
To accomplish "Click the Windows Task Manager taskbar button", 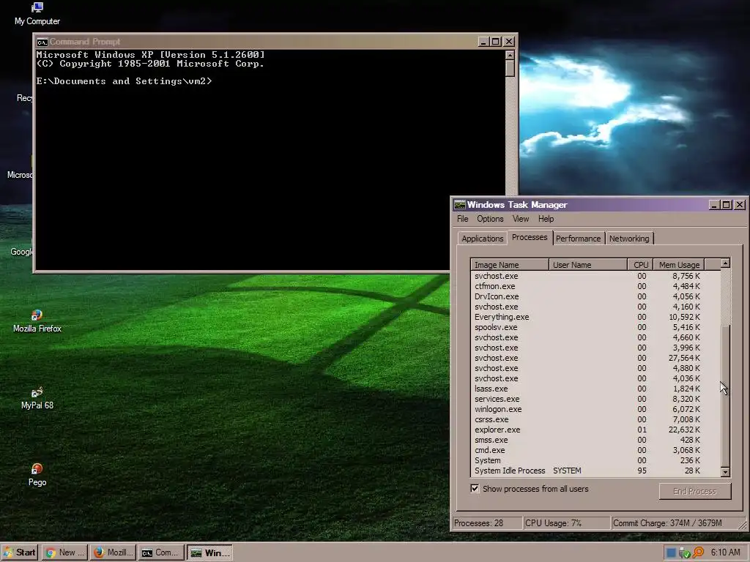I will point(209,552).
